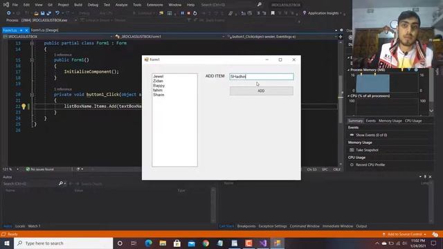Select Sharin in the Form1 list box
The image size is (443, 249).
tap(159, 95)
